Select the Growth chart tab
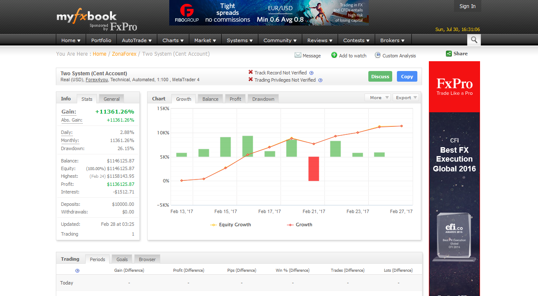538x296 pixels. tap(184, 99)
